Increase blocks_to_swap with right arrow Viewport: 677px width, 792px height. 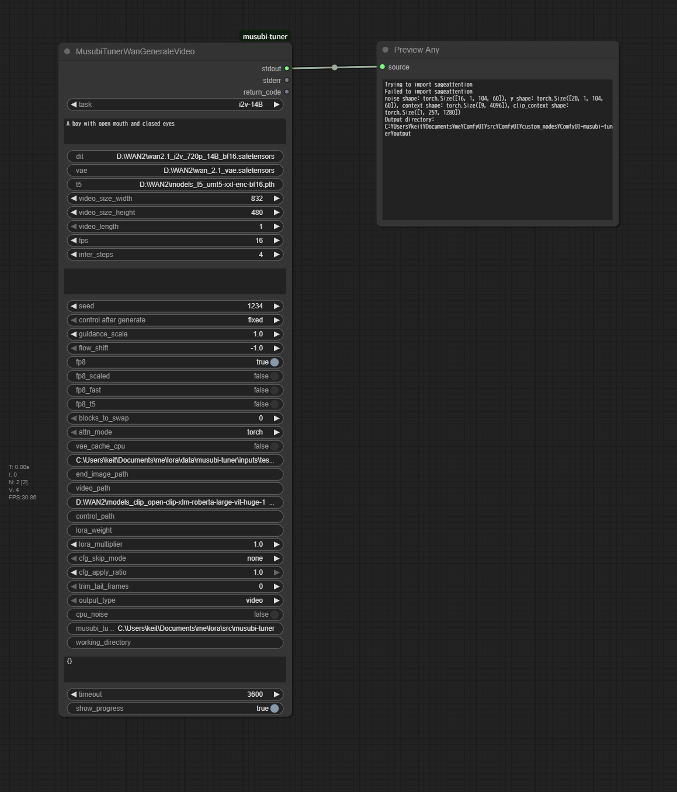[277, 418]
